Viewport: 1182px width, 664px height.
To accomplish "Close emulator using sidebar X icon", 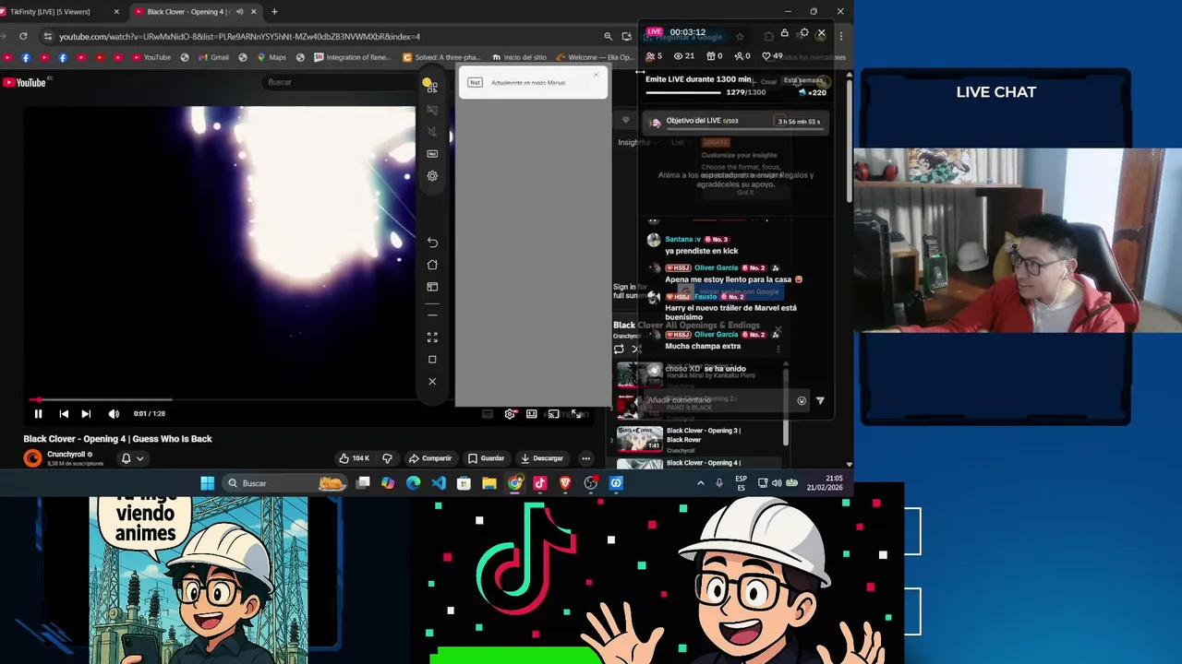I will tap(432, 382).
